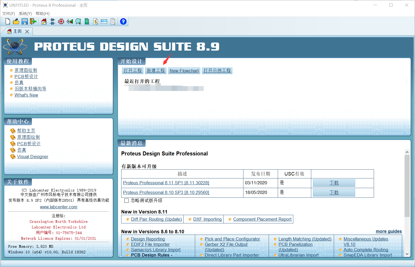
Task: Click the more guides link
Action: tap(389, 231)
